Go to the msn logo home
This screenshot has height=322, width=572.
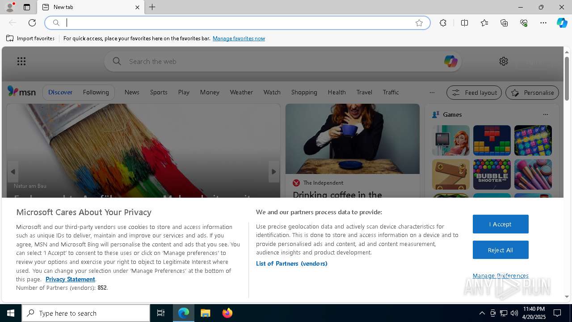click(21, 92)
